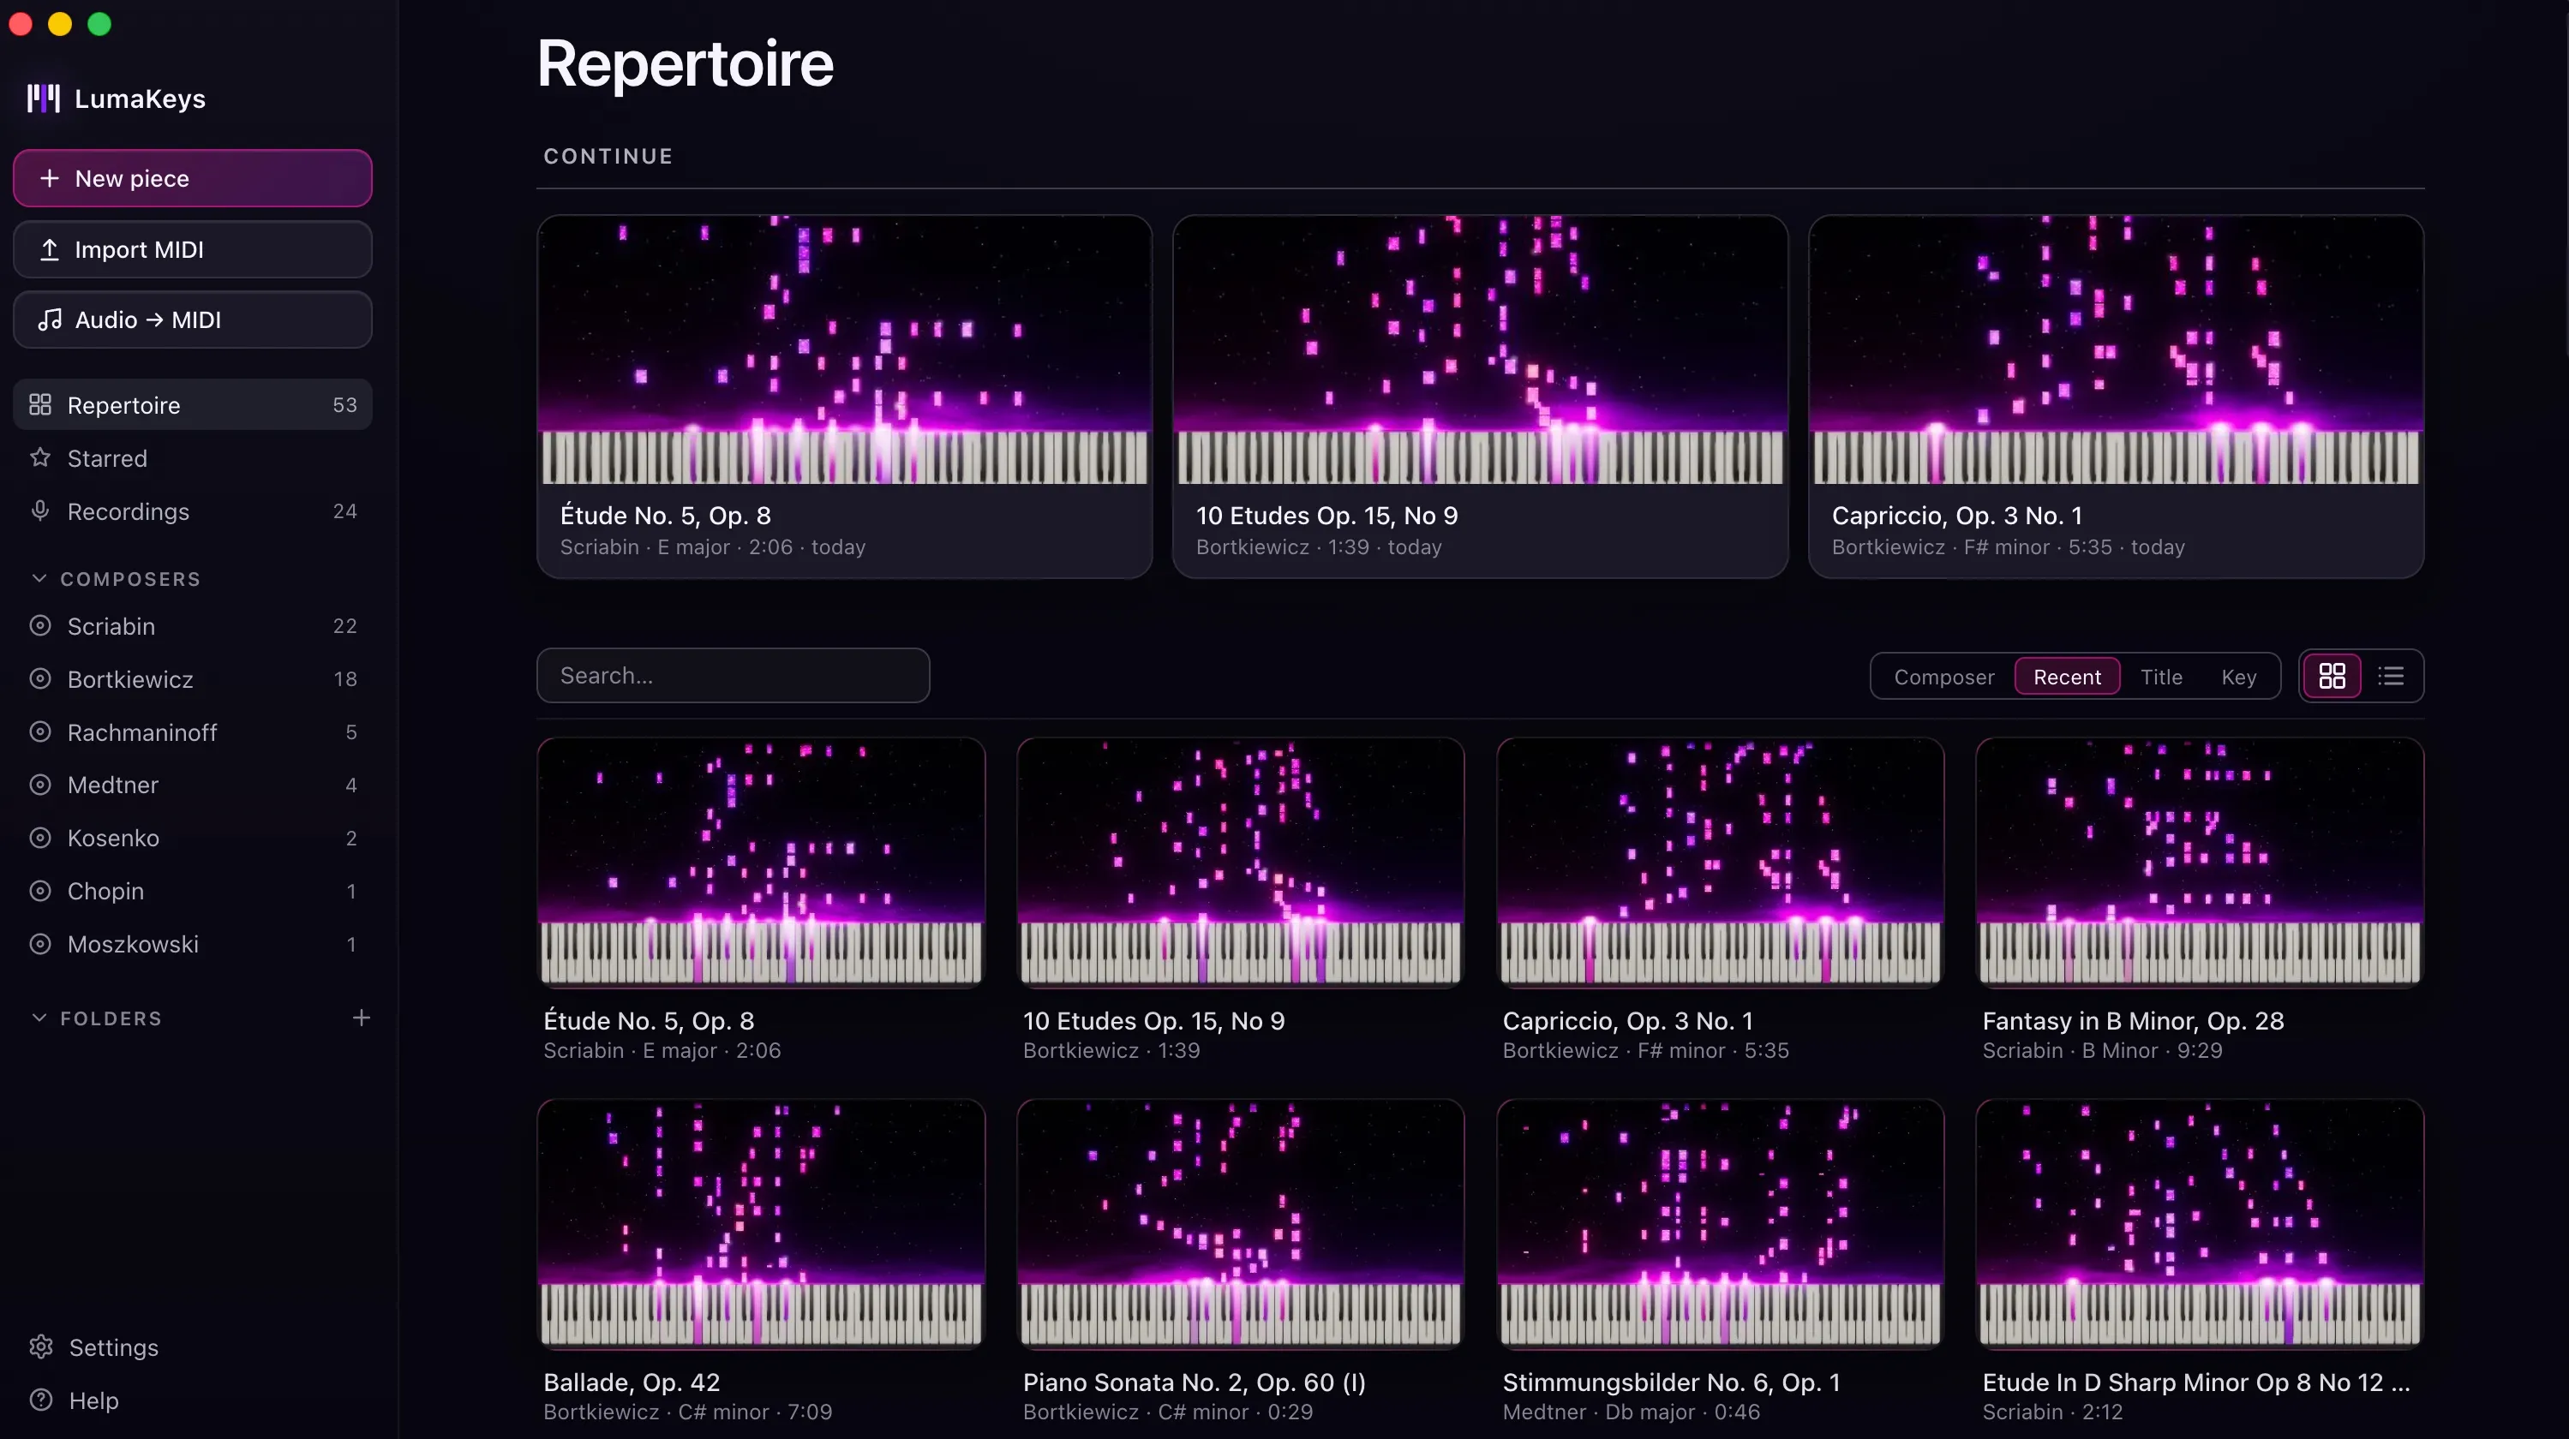This screenshot has height=1439, width=2569.
Task: Click the 'CONTINUE' section heading
Action: (608, 157)
